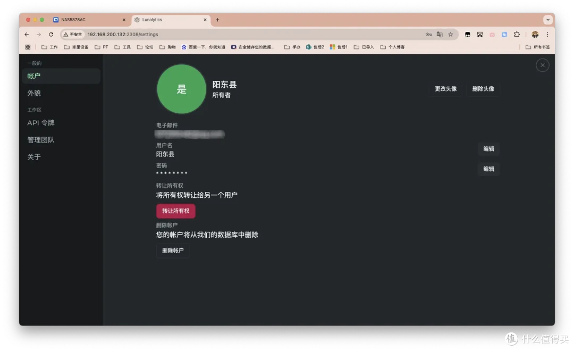Open the Chrome three-dot menu
574x351 pixels.
click(547, 35)
